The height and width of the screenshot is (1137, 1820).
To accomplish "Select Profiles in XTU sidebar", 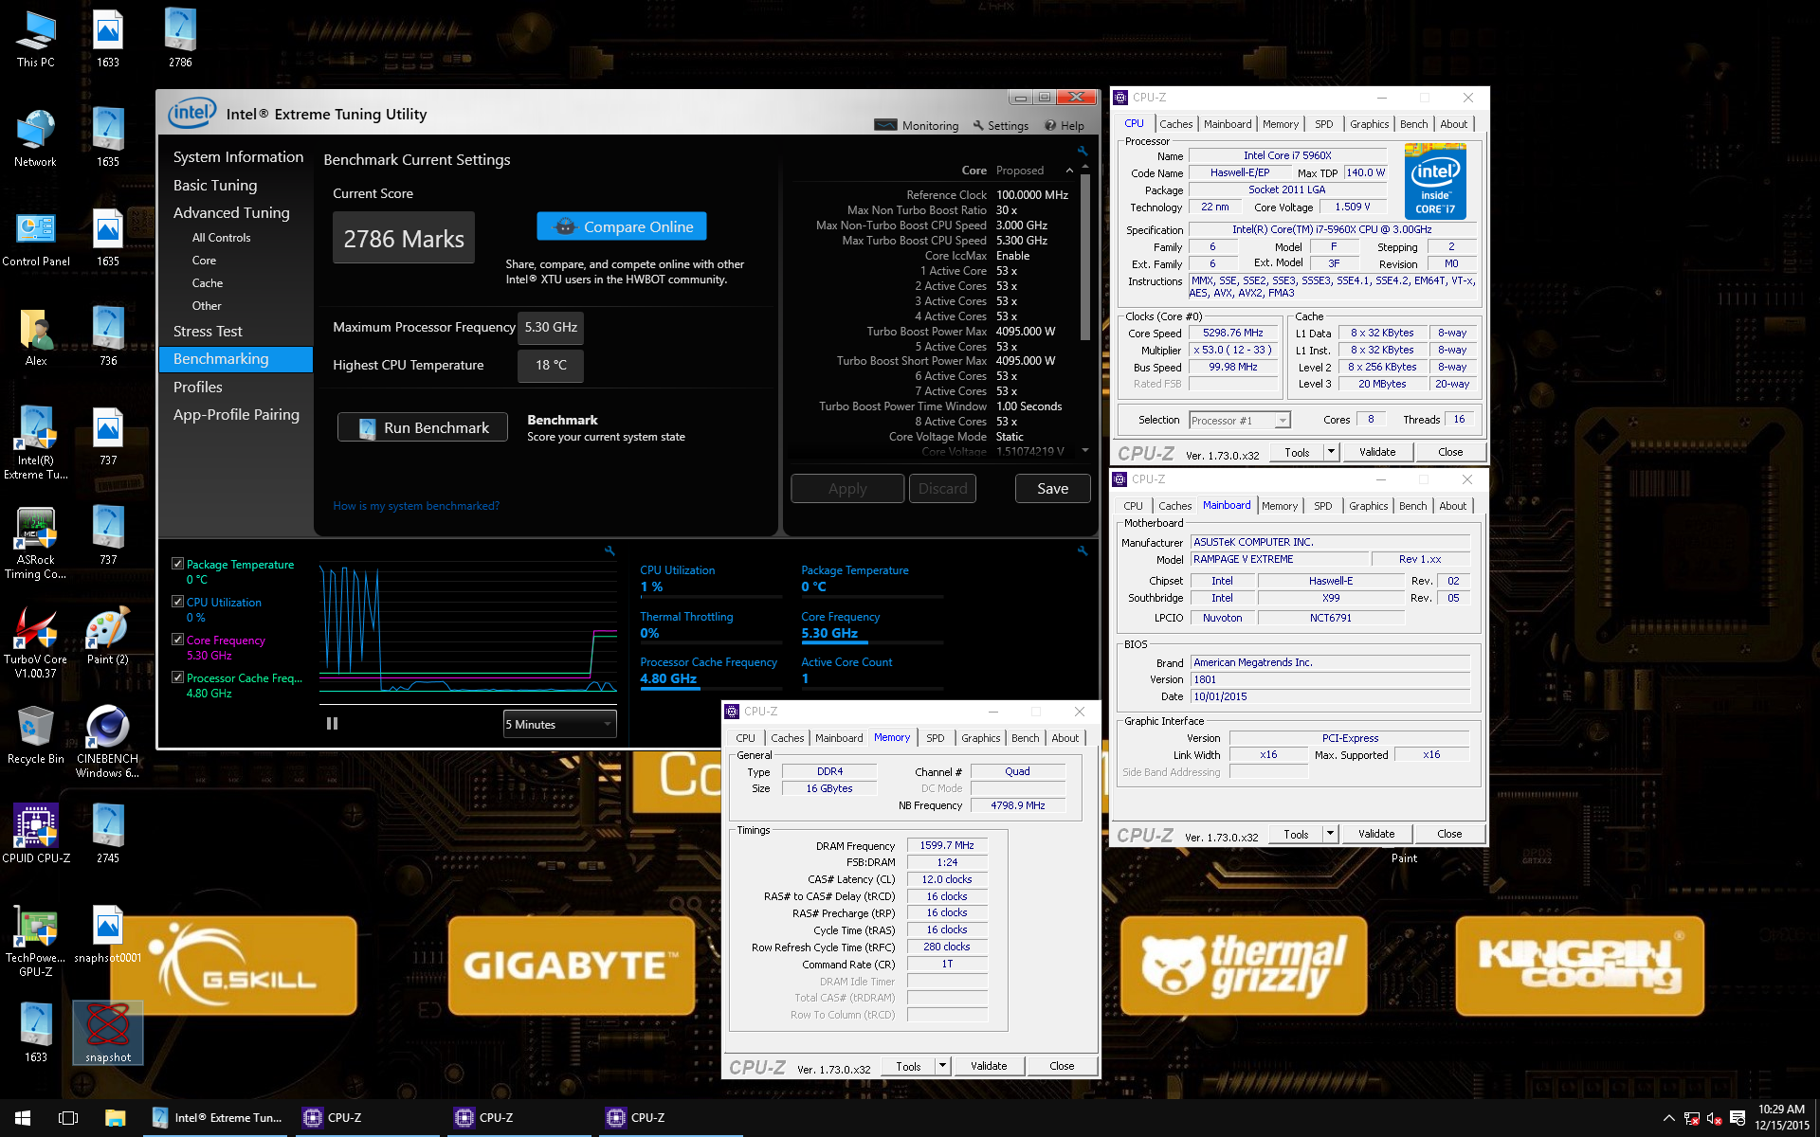I will pyautogui.click(x=198, y=388).
